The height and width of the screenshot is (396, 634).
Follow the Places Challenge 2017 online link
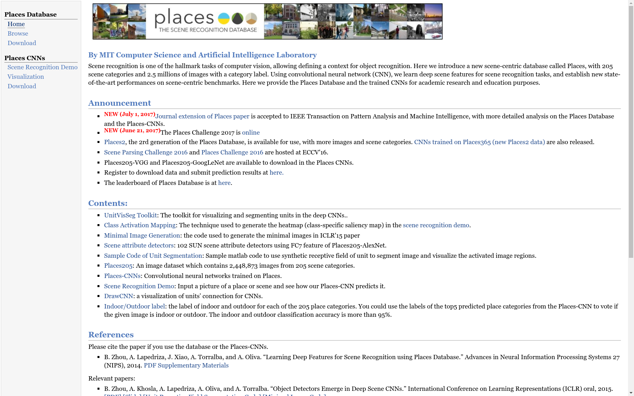click(x=251, y=133)
